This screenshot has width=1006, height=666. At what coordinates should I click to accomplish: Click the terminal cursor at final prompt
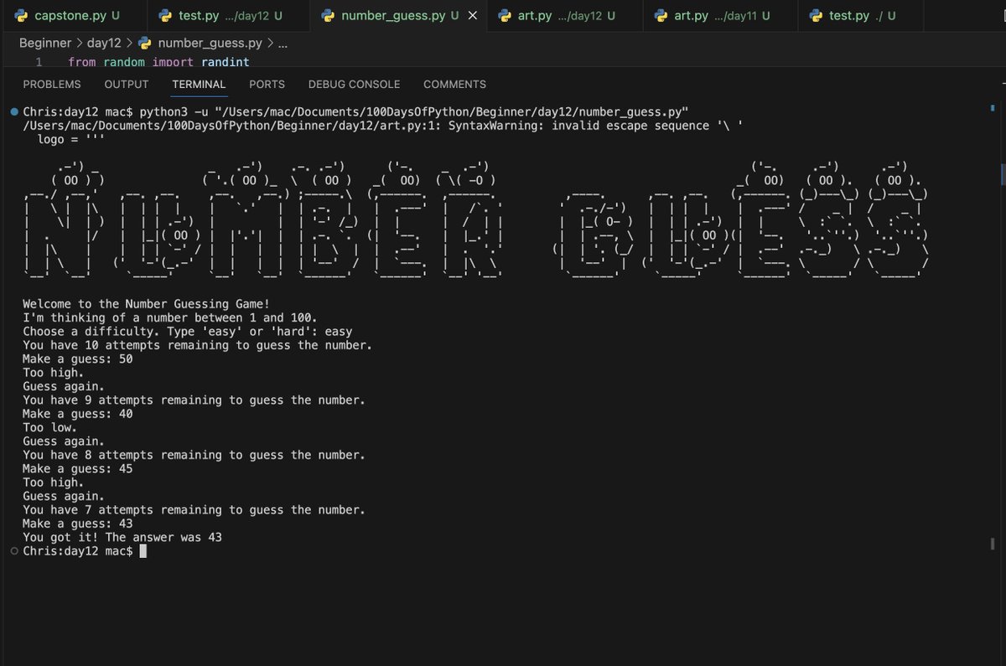click(143, 551)
